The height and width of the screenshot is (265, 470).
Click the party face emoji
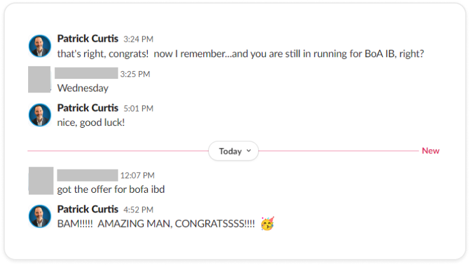click(x=268, y=224)
